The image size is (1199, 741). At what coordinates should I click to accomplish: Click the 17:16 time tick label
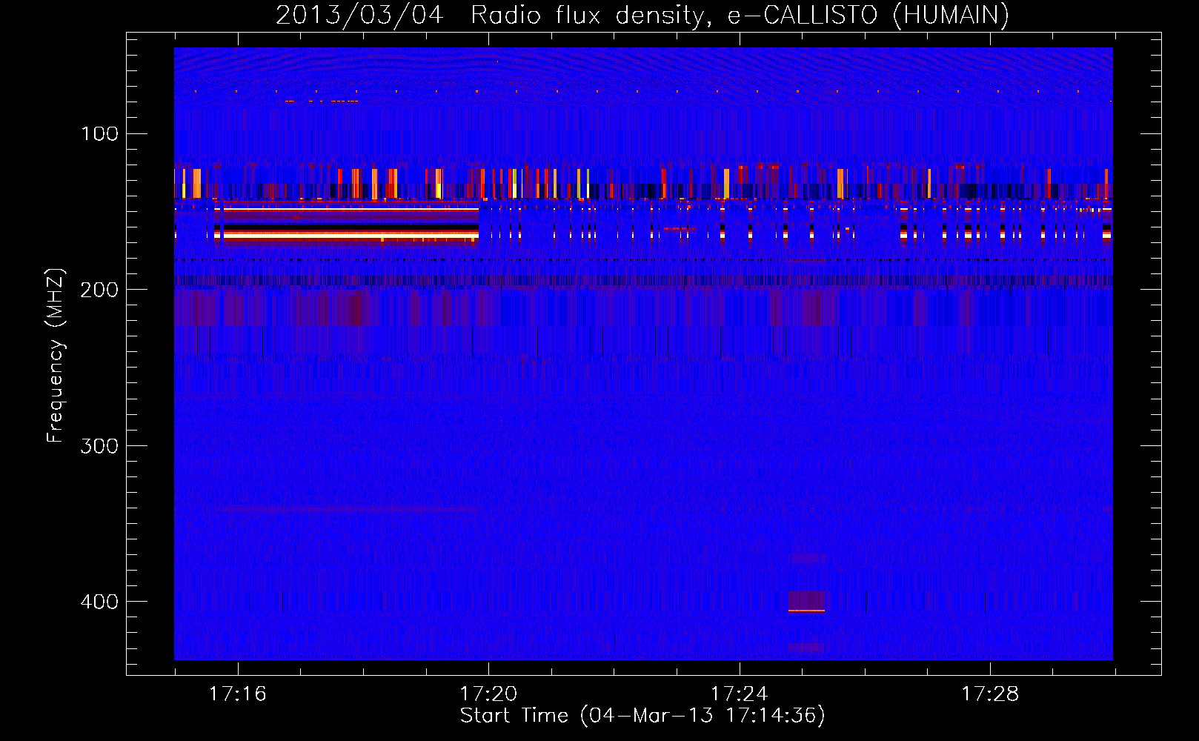237,694
